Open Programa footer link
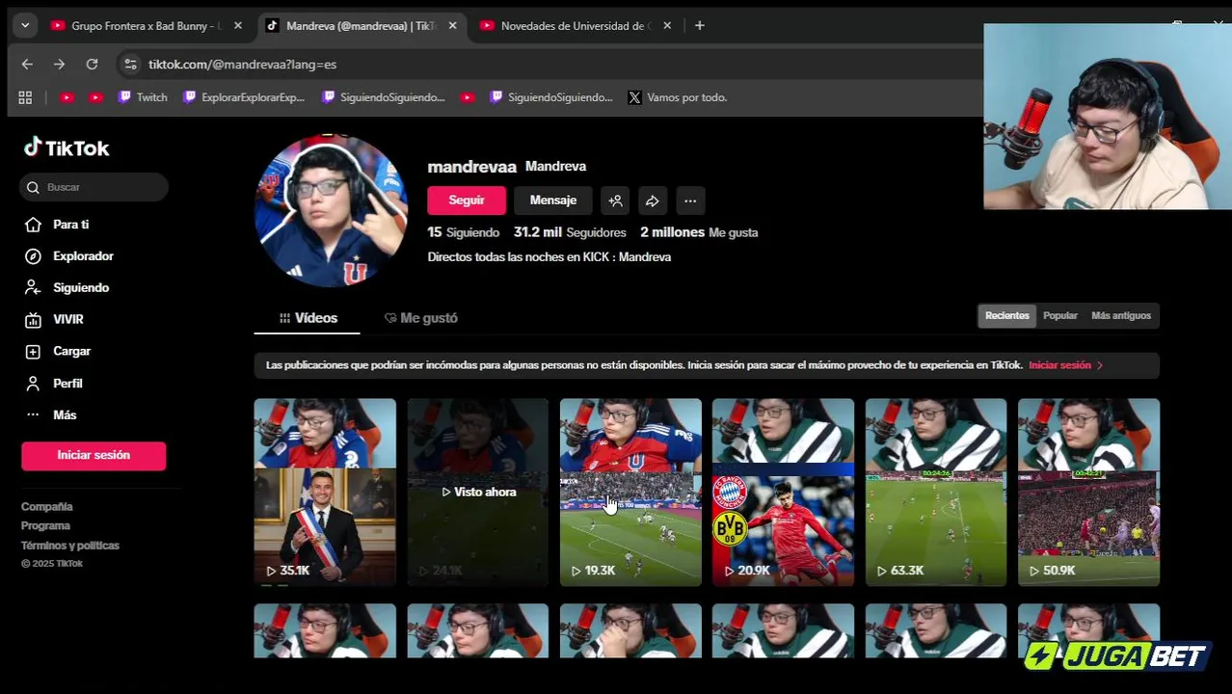This screenshot has width=1232, height=694. [45, 525]
